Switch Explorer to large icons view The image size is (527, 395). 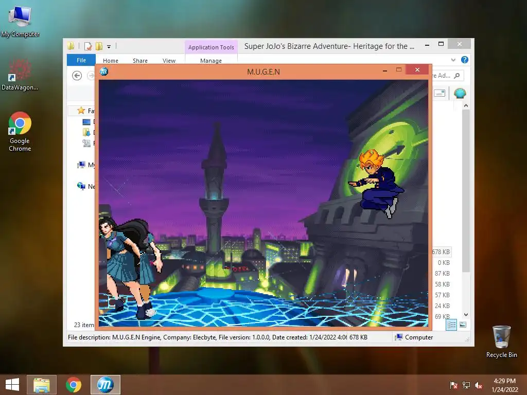(463, 325)
